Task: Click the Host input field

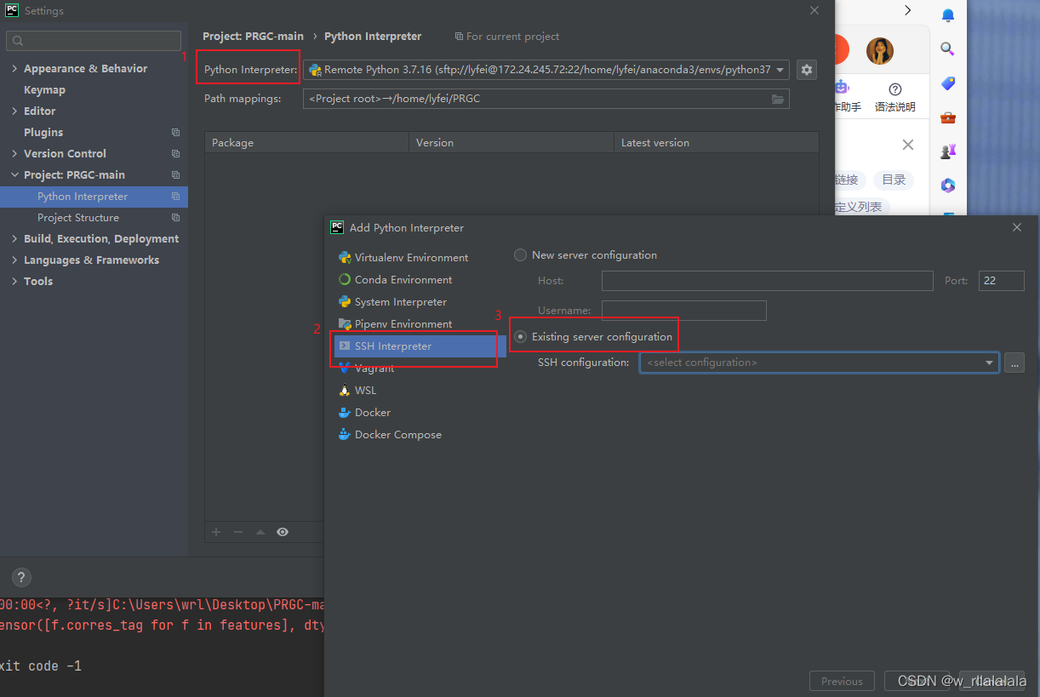Action: click(x=768, y=281)
